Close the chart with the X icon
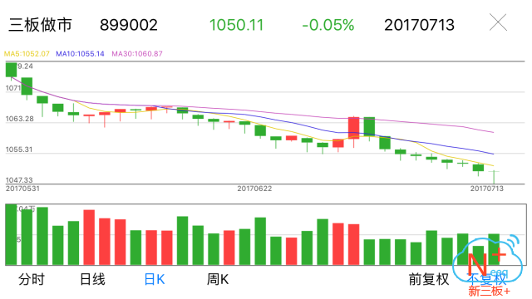 point(498,22)
